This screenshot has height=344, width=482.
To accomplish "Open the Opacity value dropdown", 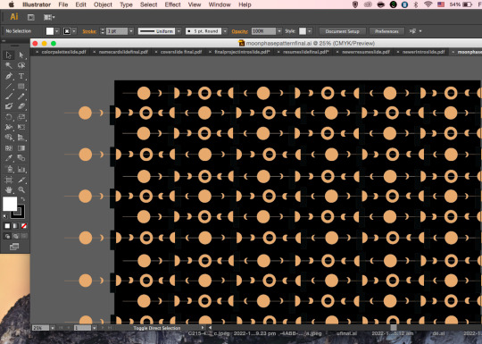I will click(279, 31).
